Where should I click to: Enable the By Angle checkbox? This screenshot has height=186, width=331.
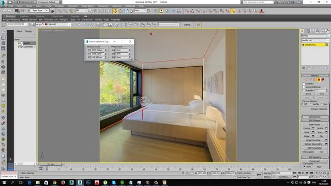point(304,90)
